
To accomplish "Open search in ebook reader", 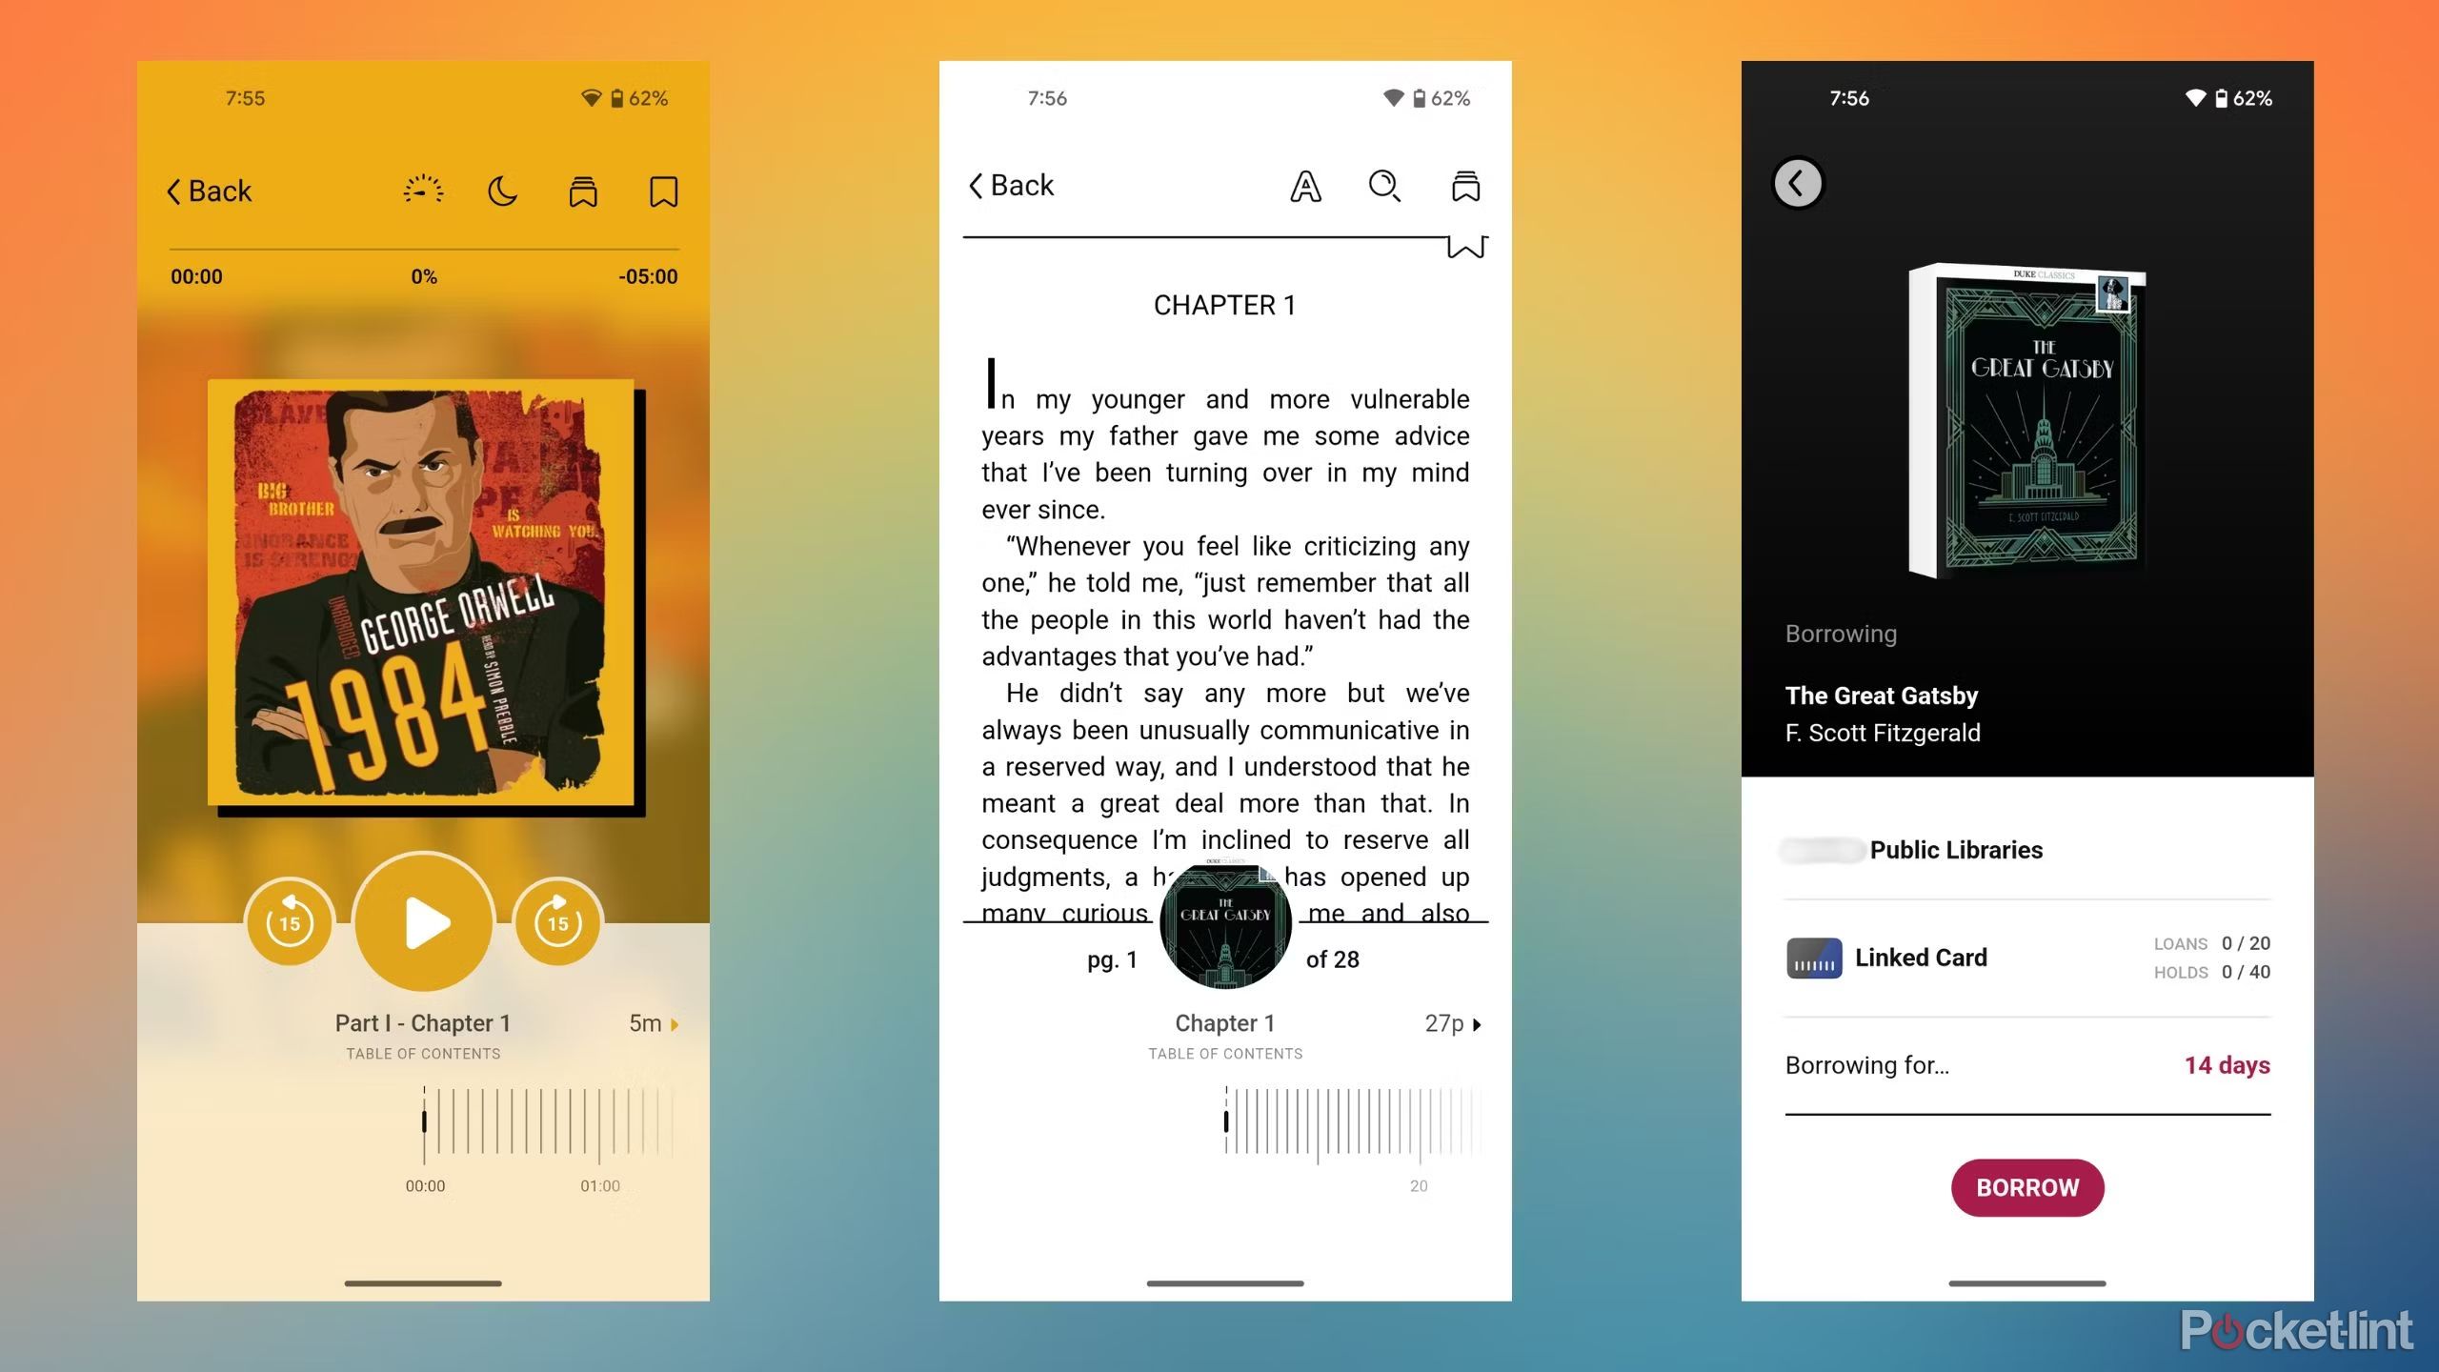I will (x=1383, y=184).
